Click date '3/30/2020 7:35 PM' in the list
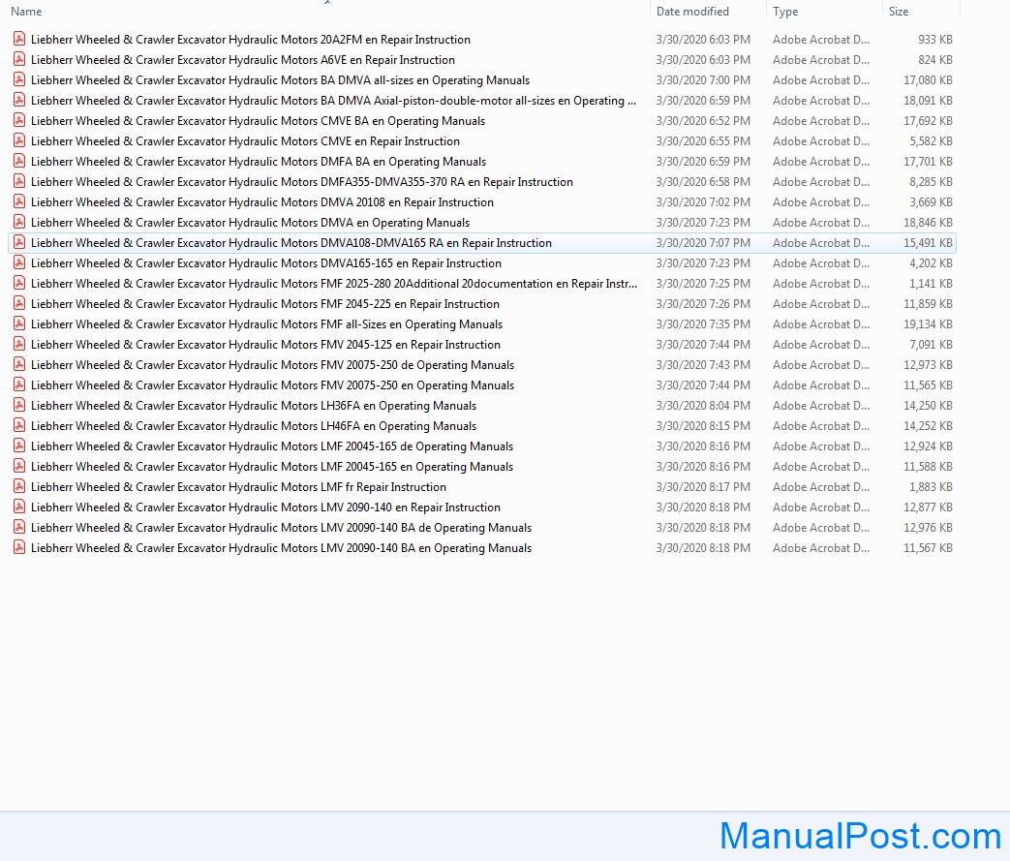This screenshot has width=1010, height=861. pos(703,324)
